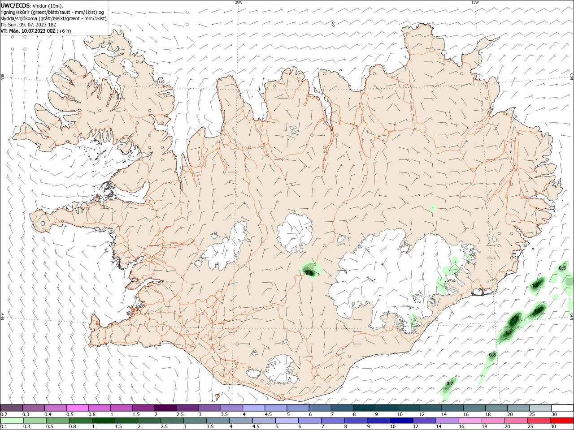
Task: Click the green shower cell over the central highlands
Action: (x=311, y=270)
